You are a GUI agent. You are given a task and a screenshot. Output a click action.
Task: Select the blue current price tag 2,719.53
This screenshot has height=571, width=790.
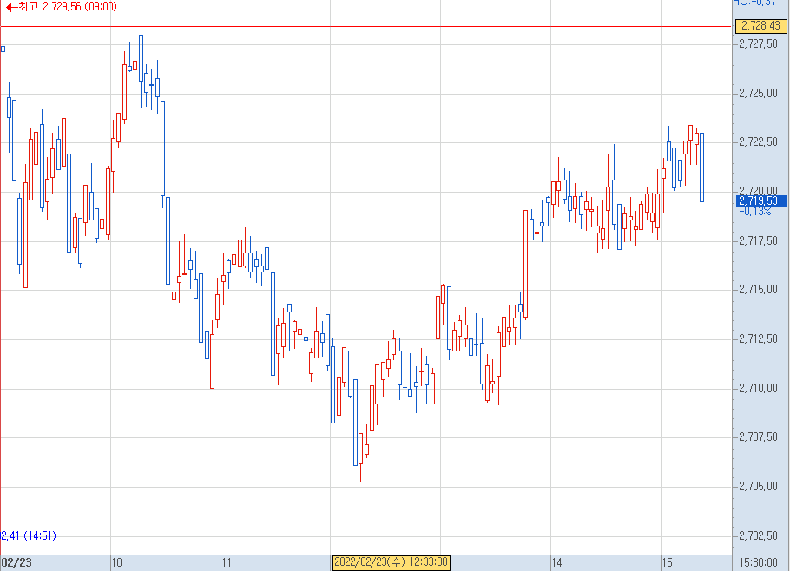[x=760, y=200]
